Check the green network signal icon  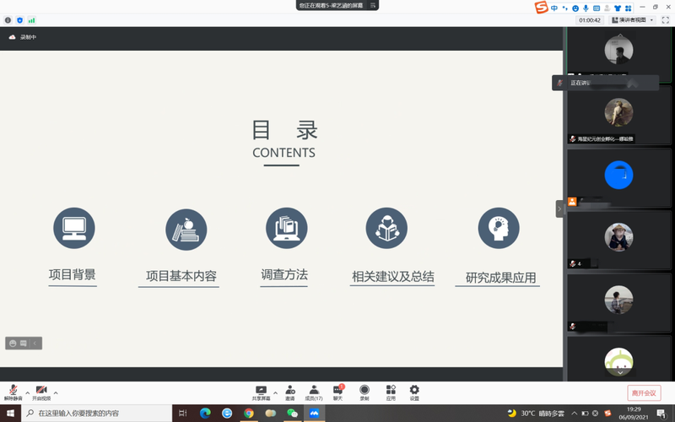tap(31, 19)
